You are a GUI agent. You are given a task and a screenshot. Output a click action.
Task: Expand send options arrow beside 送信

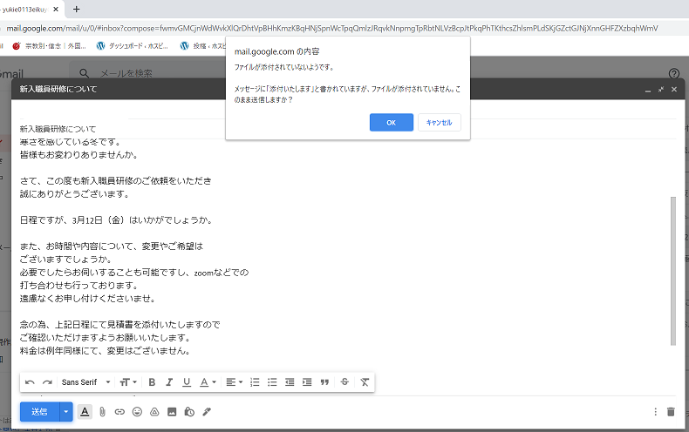pyautogui.click(x=65, y=411)
